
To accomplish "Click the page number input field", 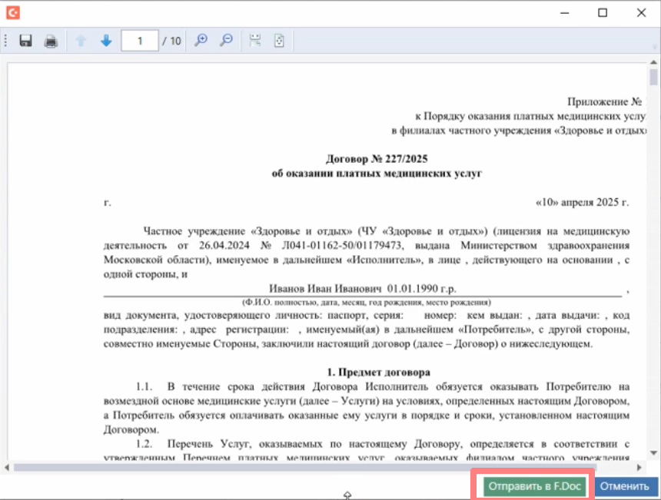I will tap(139, 41).
